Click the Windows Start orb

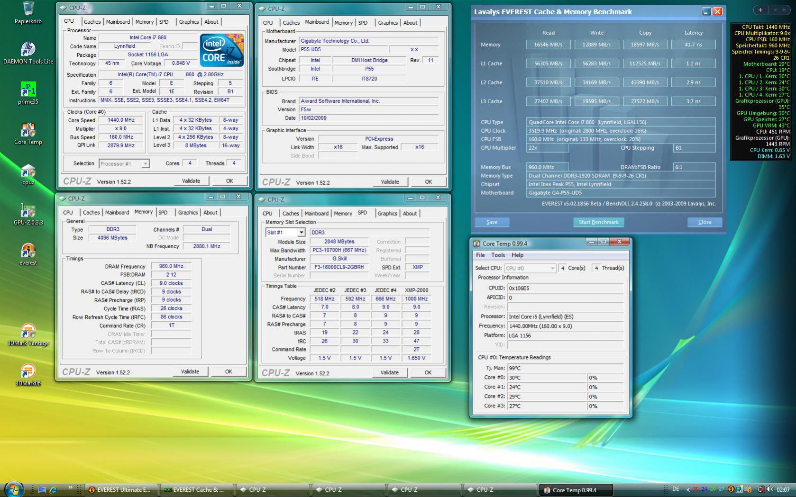13,489
